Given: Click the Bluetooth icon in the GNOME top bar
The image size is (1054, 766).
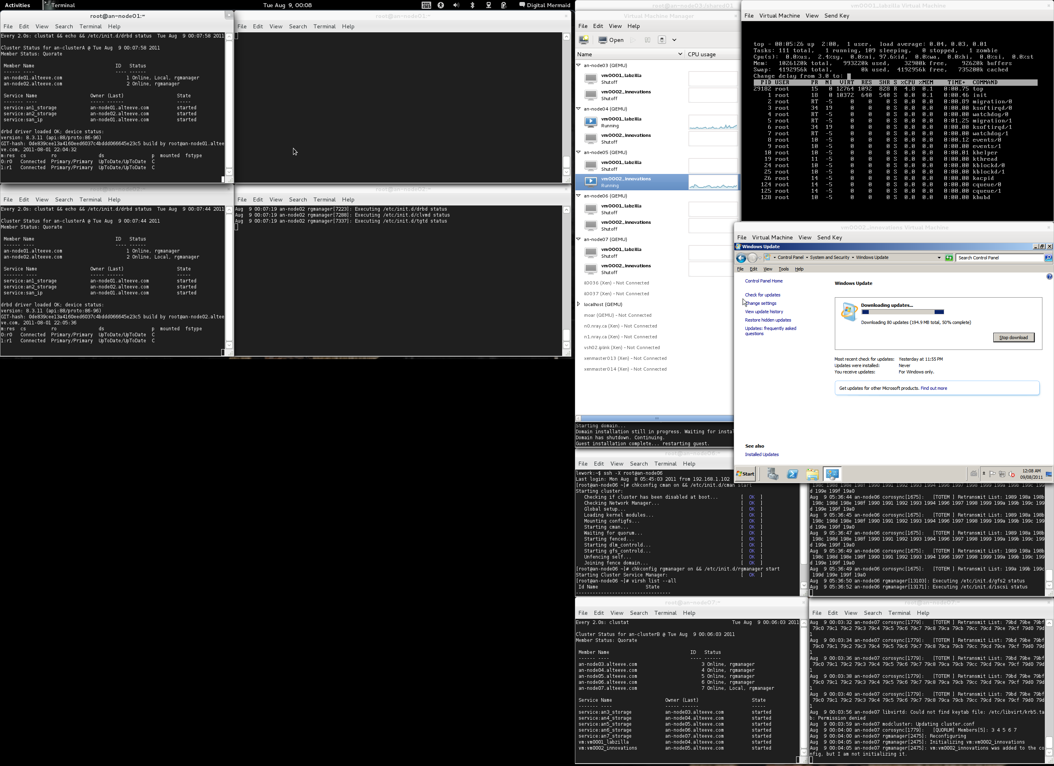Looking at the screenshot, I should (472, 5).
